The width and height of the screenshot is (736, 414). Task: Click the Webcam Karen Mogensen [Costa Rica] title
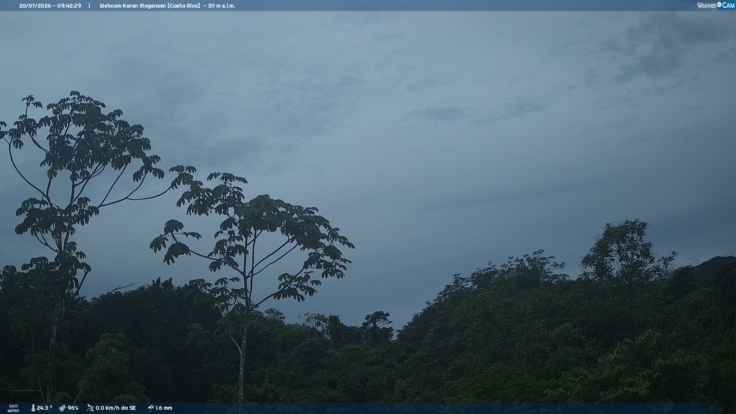point(150,6)
